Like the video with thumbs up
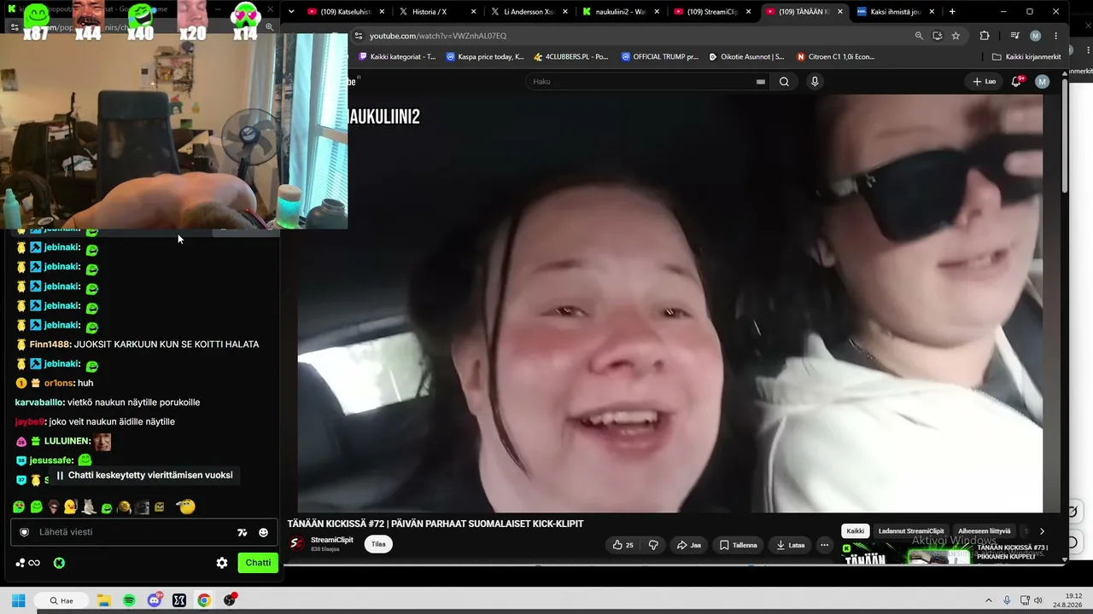The width and height of the screenshot is (1093, 614). (x=623, y=545)
